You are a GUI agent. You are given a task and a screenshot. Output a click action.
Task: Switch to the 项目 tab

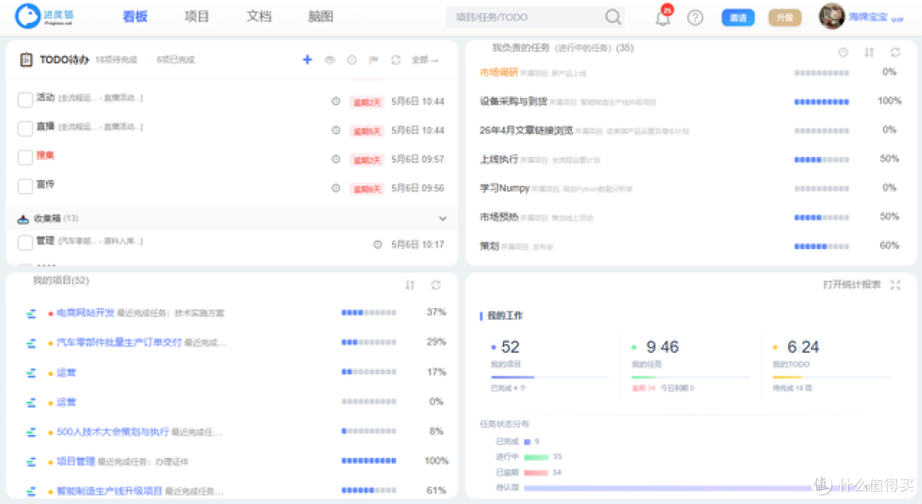(x=196, y=16)
